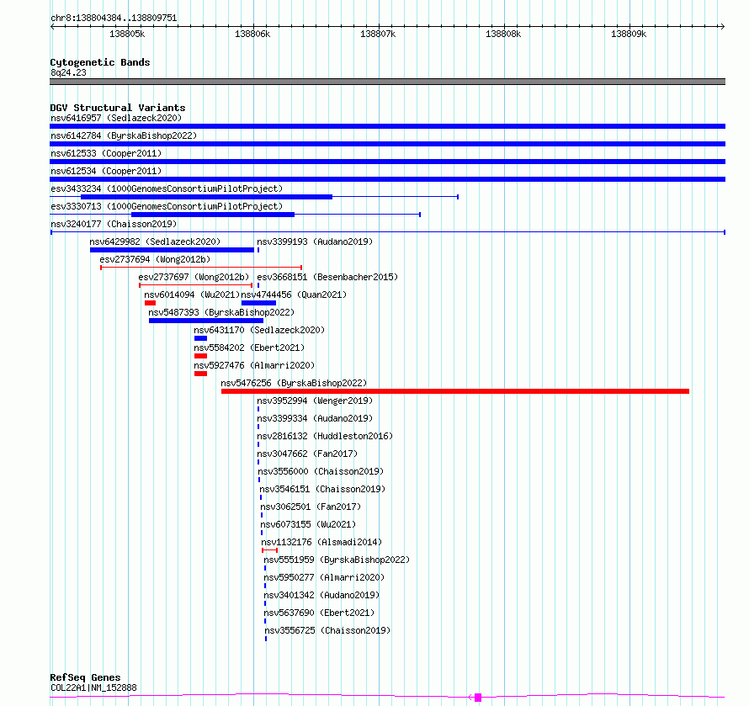Click the 138807k ruler tick label
This screenshot has width=749, height=706.
coord(378,34)
